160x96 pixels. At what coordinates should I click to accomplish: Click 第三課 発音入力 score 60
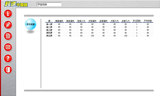[x=81, y=30]
